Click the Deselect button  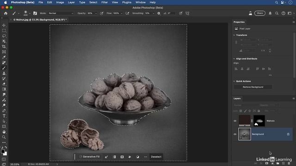click(156, 157)
